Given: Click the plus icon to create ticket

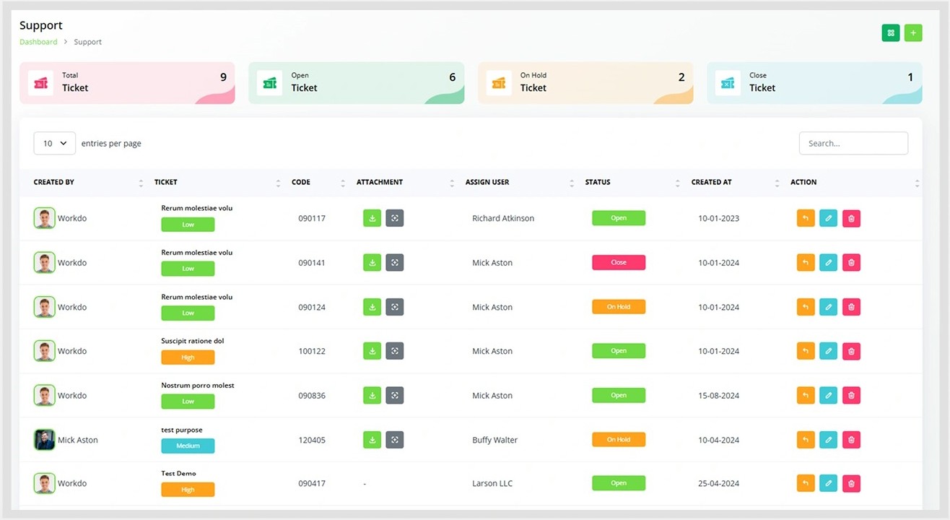Looking at the screenshot, I should [913, 32].
